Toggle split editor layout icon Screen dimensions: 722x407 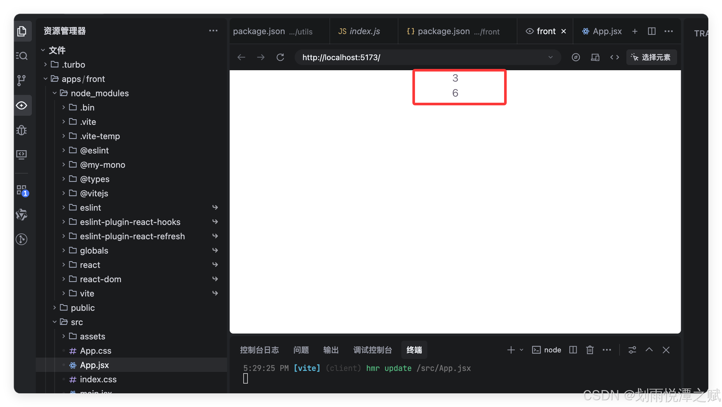pos(652,31)
